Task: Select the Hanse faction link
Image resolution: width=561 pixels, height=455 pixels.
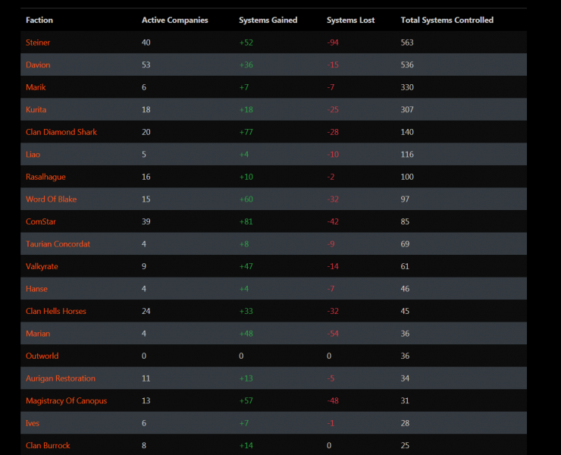Action: click(x=36, y=289)
